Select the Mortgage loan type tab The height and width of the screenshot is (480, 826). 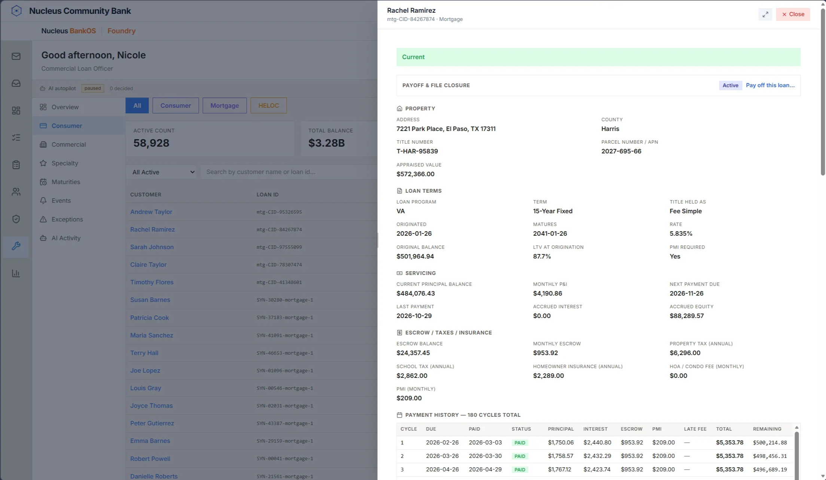point(225,106)
